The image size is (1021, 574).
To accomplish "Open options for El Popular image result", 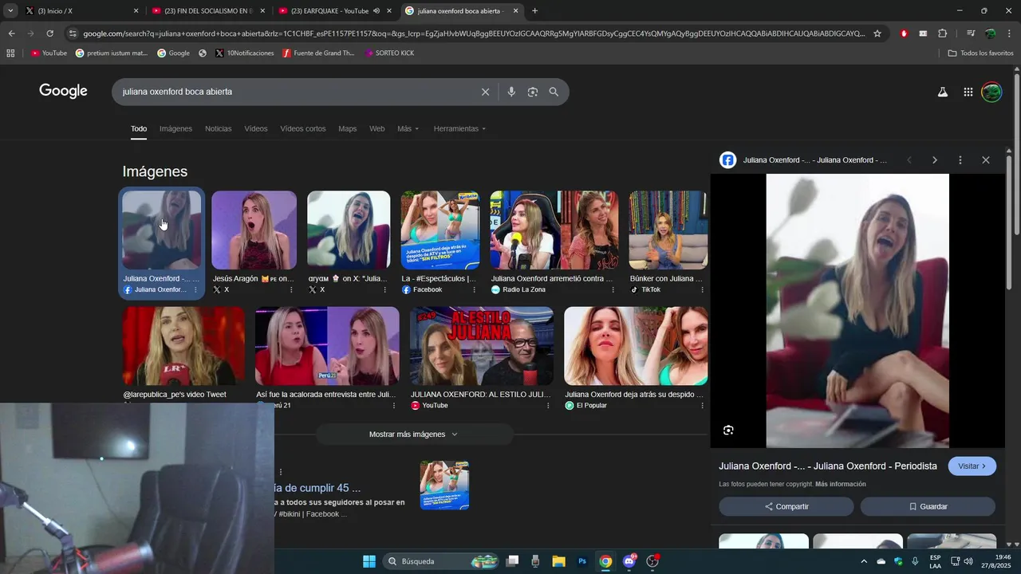I will [703, 406].
